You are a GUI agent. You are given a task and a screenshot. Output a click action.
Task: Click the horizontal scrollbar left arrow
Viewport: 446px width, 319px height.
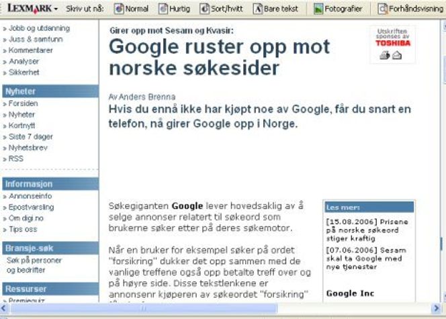[4, 308]
